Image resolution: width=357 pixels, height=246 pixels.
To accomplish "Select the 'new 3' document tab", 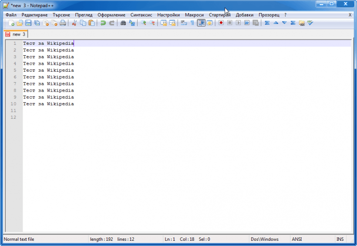I will tap(16, 34).
